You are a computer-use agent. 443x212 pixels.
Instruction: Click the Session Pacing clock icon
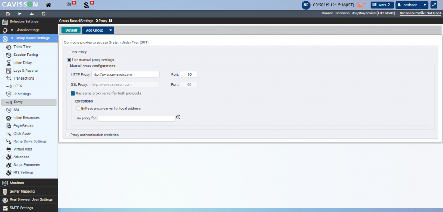coord(9,55)
